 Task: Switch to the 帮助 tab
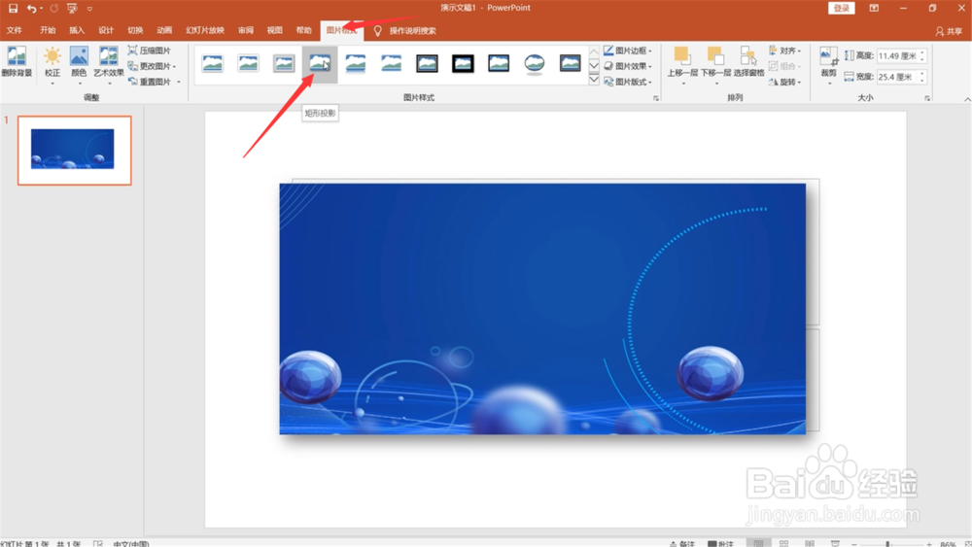coord(303,30)
